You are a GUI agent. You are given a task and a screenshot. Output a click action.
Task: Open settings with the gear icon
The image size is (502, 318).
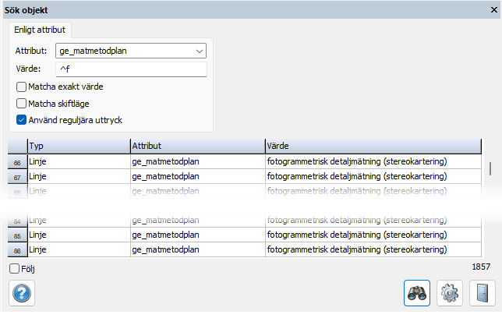point(451,294)
